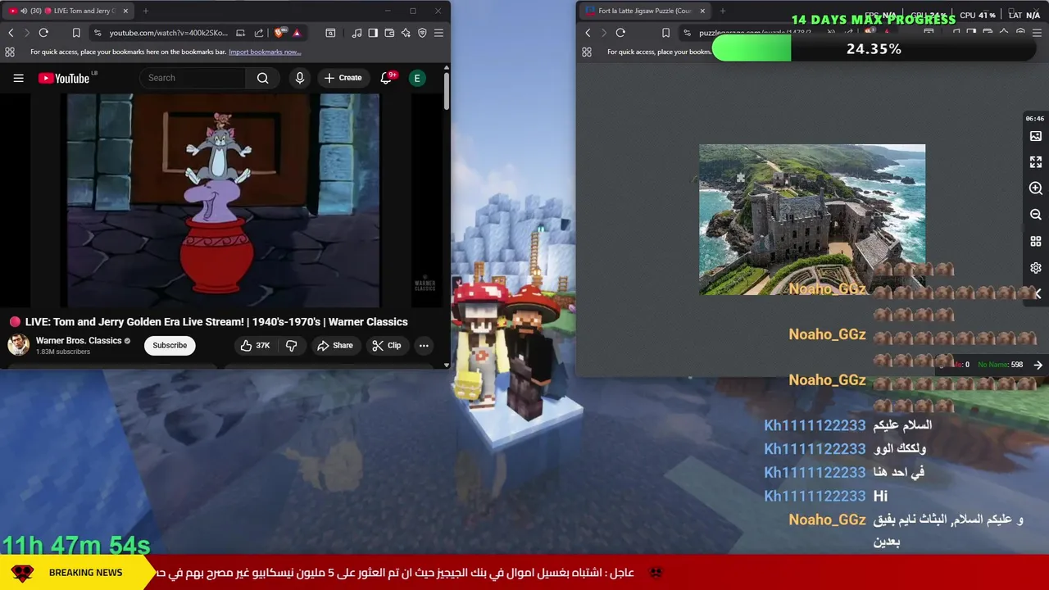Bookmark the YouTube page
The height and width of the screenshot is (590, 1049).
(76, 33)
